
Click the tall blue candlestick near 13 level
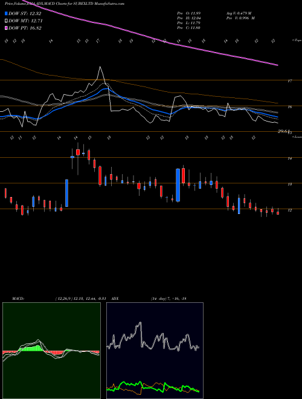[178, 185]
